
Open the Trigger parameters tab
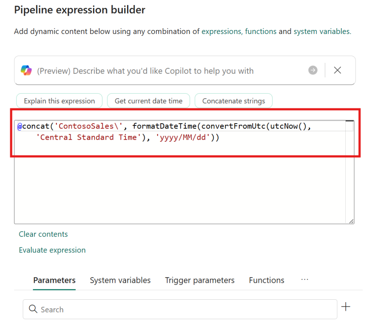[200, 280]
